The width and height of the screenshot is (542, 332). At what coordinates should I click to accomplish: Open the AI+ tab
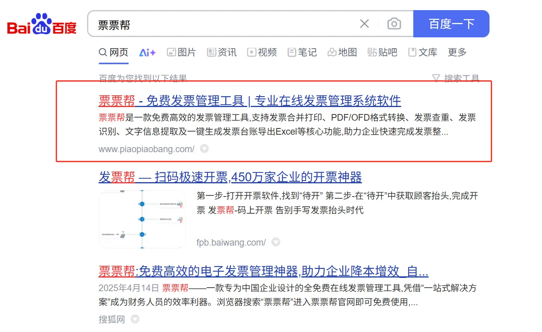pyautogui.click(x=147, y=53)
